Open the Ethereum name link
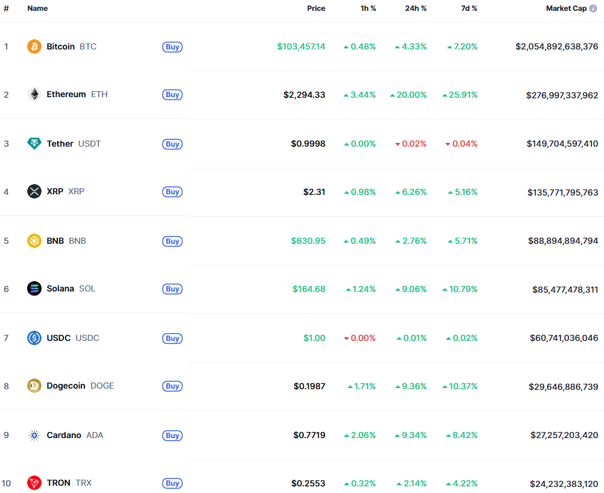The image size is (604, 493). click(x=66, y=94)
